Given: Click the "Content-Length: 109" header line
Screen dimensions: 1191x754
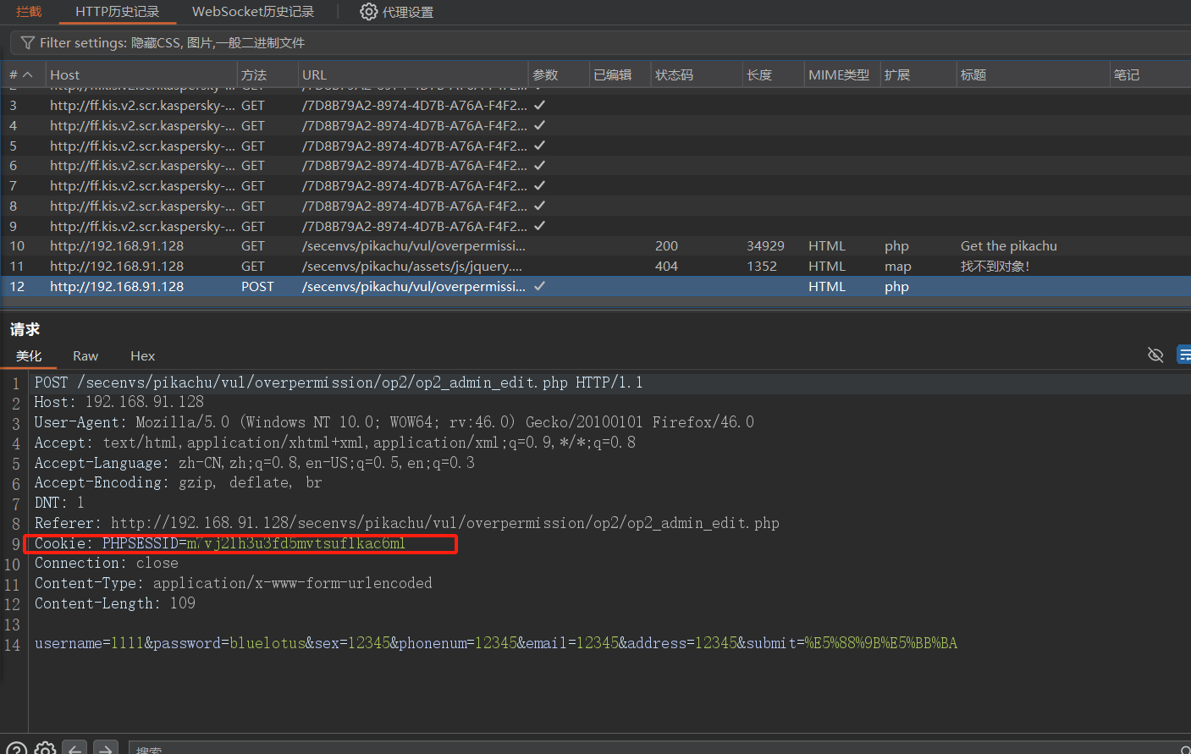Looking at the screenshot, I should tap(115, 603).
